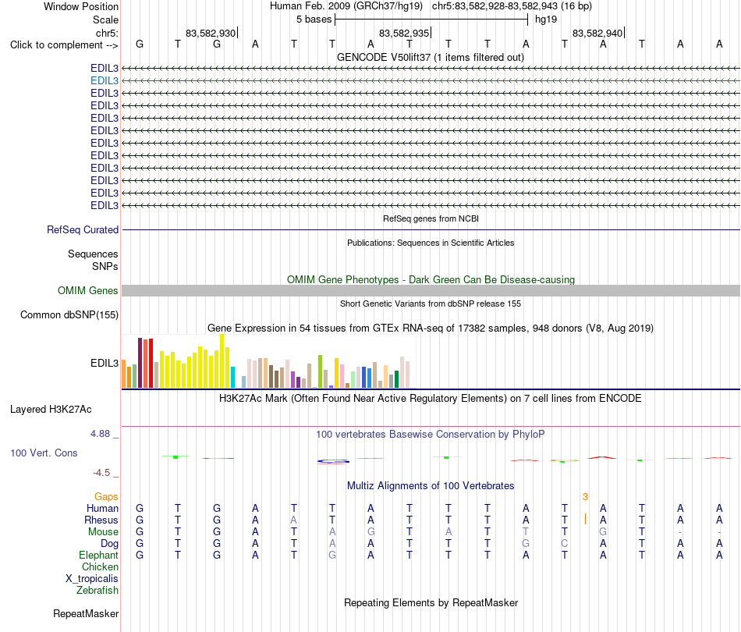The image size is (741, 632).
Task: Click the Elephant alignment row label
Action: pyautogui.click(x=99, y=555)
